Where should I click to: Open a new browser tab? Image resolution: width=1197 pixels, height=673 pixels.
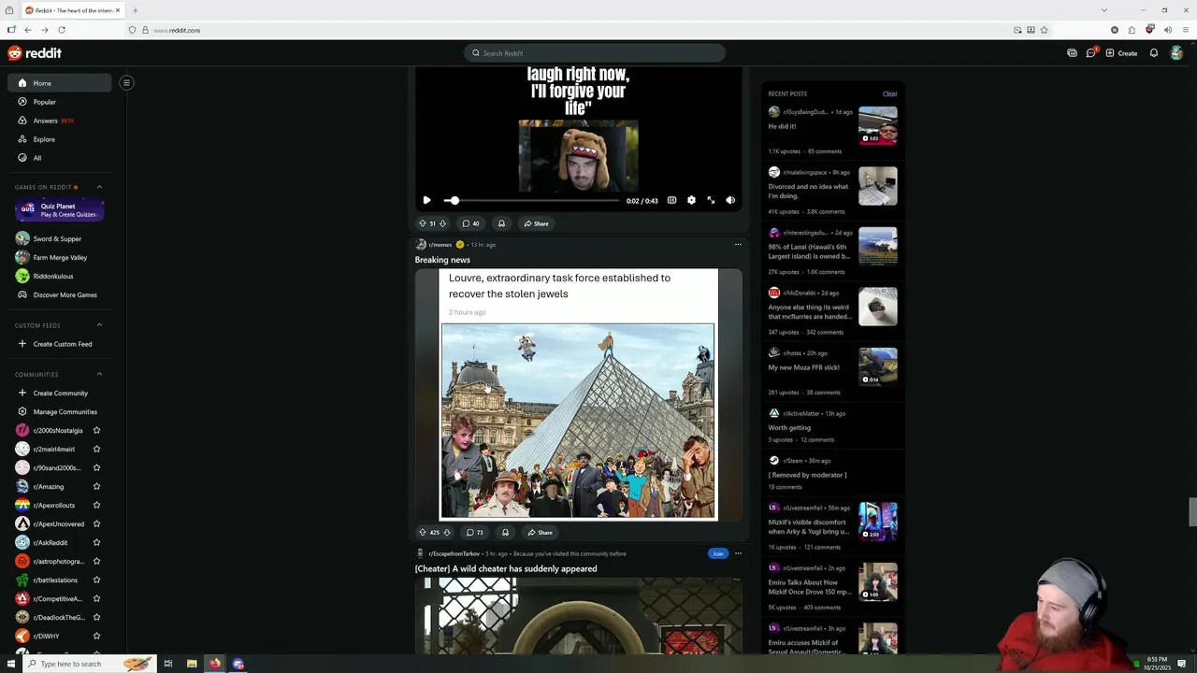pyautogui.click(x=135, y=10)
